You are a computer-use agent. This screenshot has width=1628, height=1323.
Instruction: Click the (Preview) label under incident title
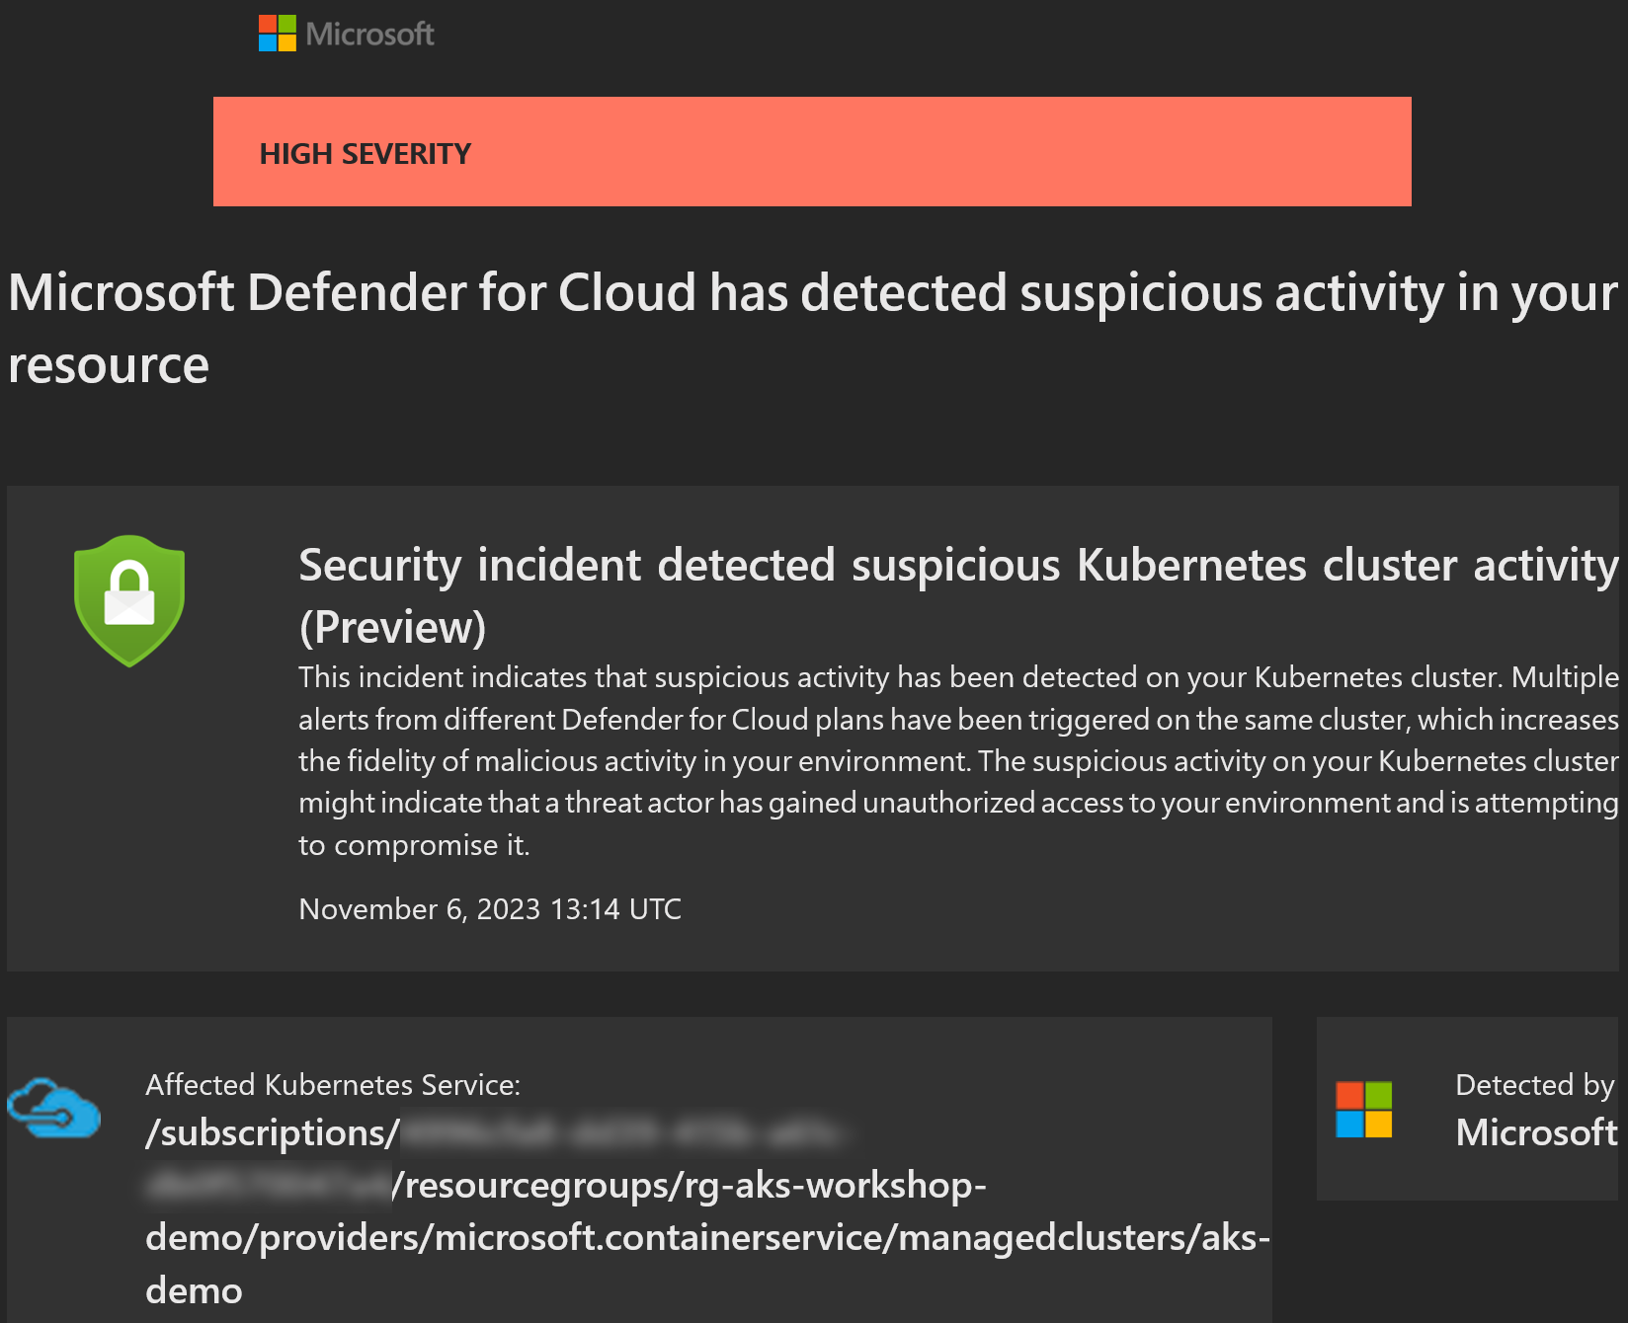tap(392, 627)
